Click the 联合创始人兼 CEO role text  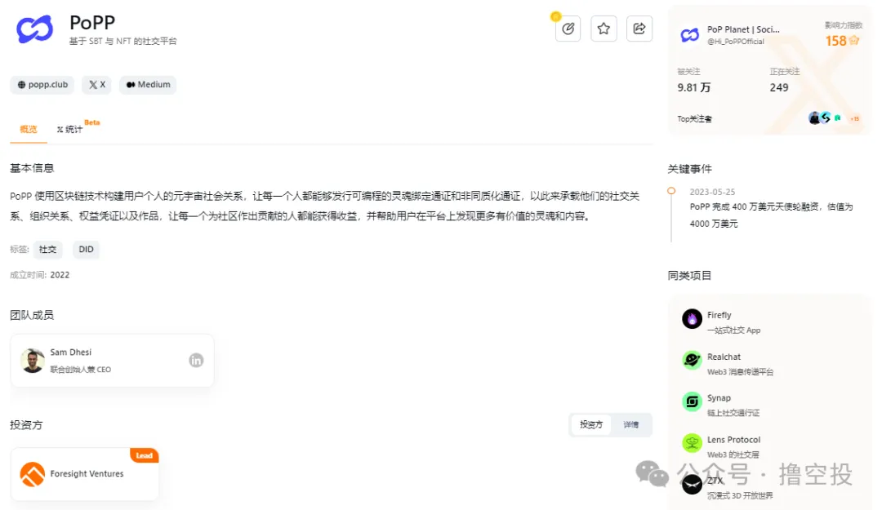click(x=80, y=370)
